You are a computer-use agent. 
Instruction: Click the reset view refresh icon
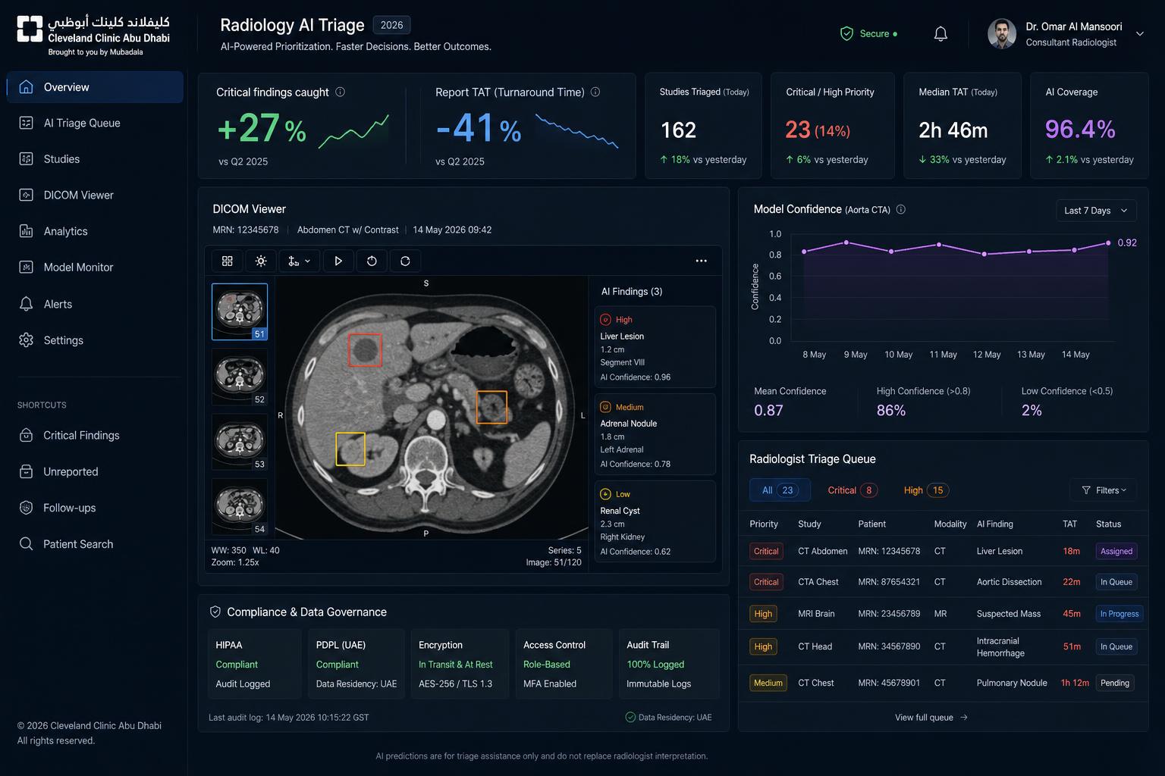(405, 261)
